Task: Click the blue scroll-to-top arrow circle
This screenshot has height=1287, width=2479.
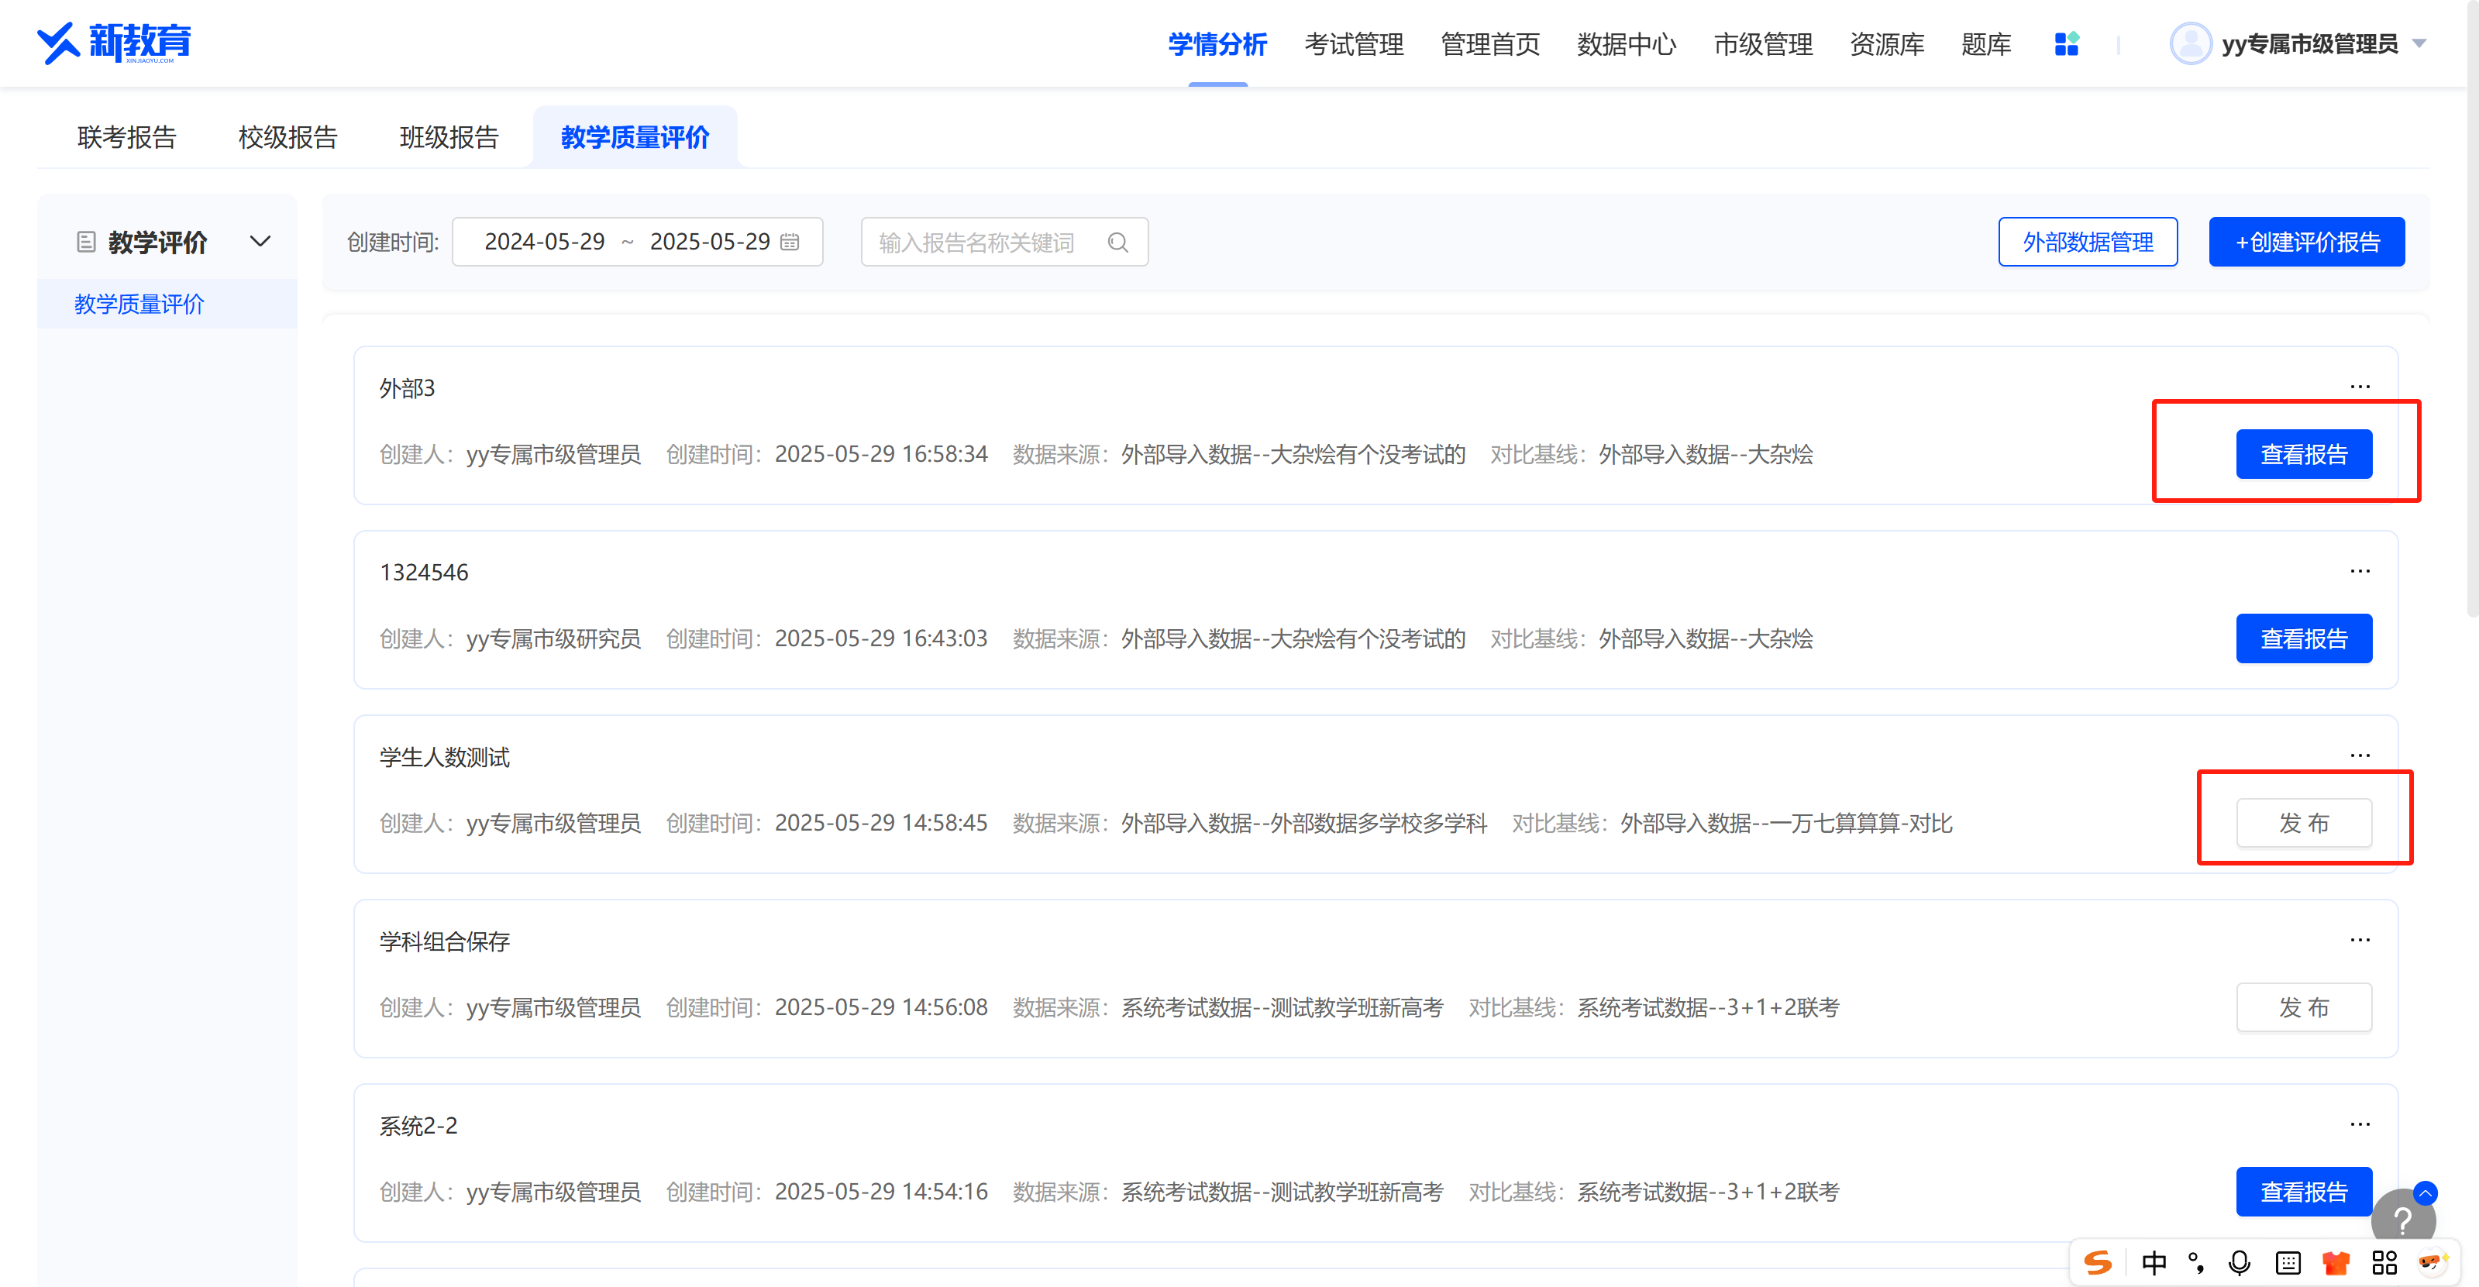Action: click(x=2425, y=1192)
